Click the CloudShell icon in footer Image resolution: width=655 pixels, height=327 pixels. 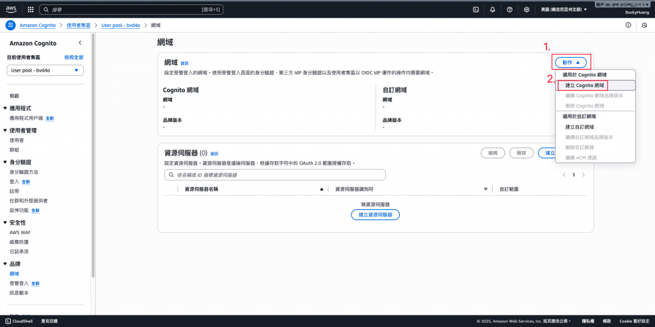pos(8,321)
